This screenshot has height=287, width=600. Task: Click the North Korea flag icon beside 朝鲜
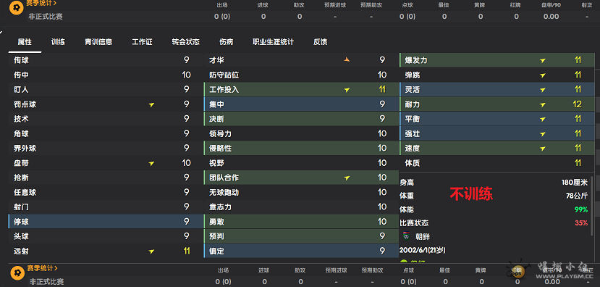point(406,236)
